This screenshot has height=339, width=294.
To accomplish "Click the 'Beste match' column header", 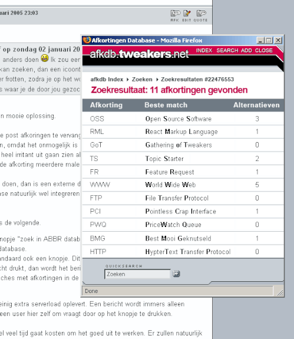I will (x=166, y=105).
